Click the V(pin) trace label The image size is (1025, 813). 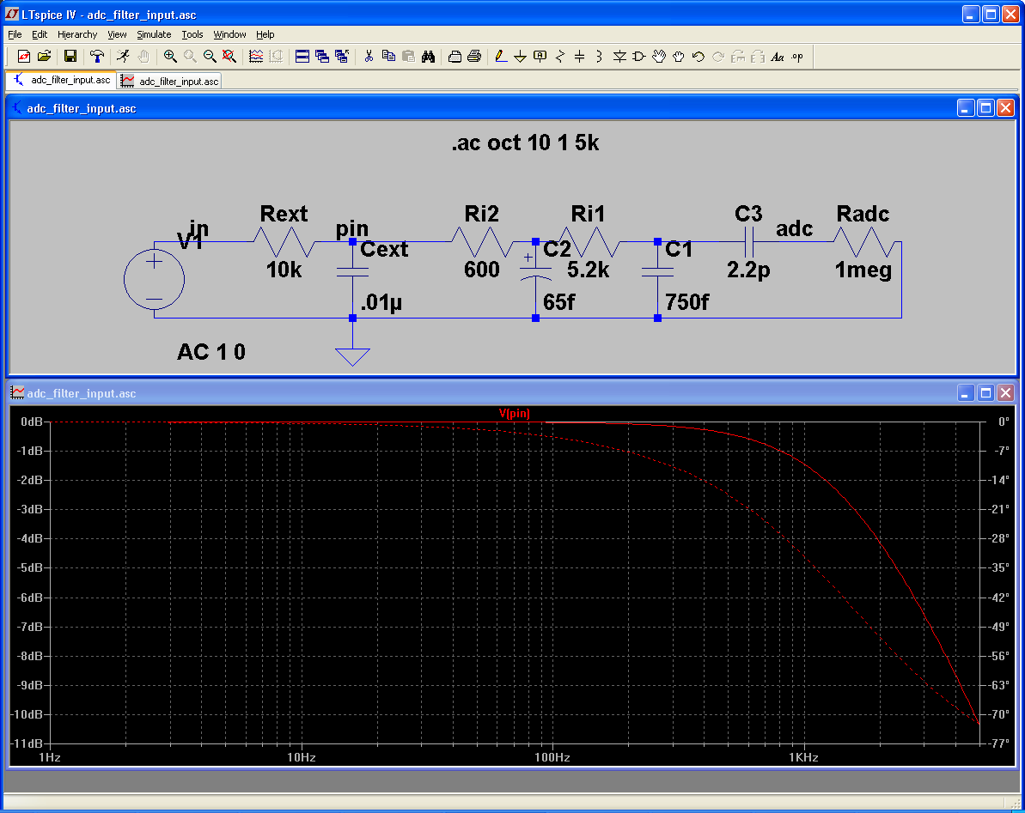pyautogui.click(x=515, y=413)
